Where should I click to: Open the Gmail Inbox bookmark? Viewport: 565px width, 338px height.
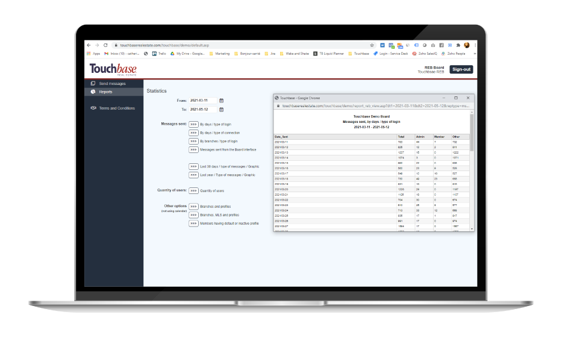click(122, 54)
